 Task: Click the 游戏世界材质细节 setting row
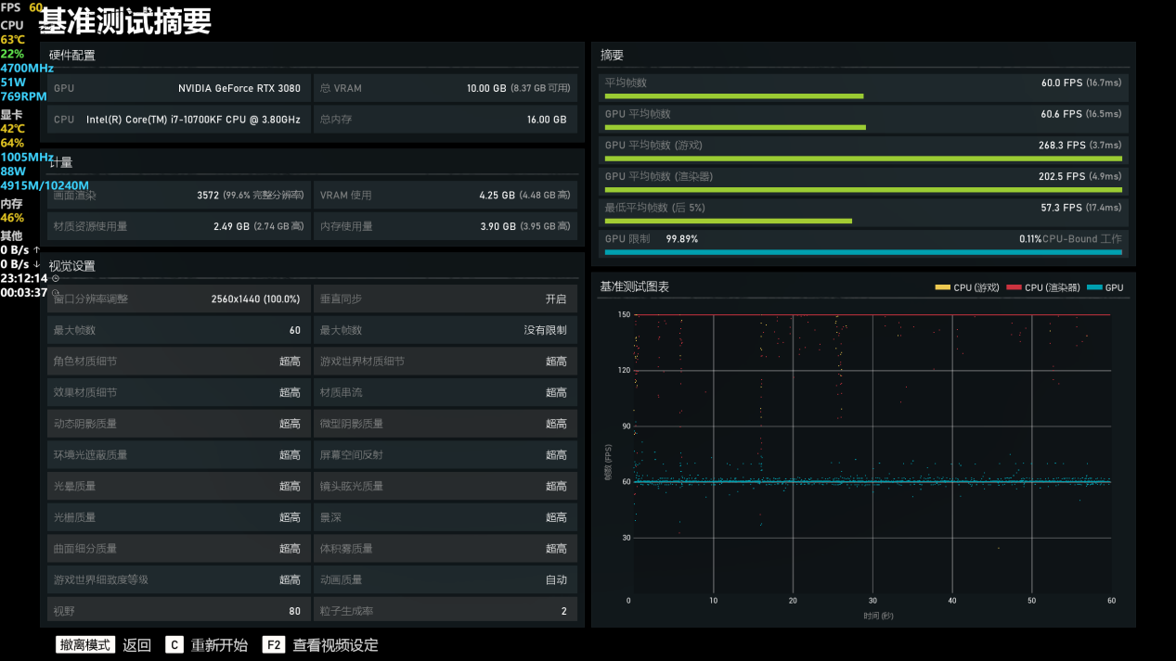(x=446, y=362)
